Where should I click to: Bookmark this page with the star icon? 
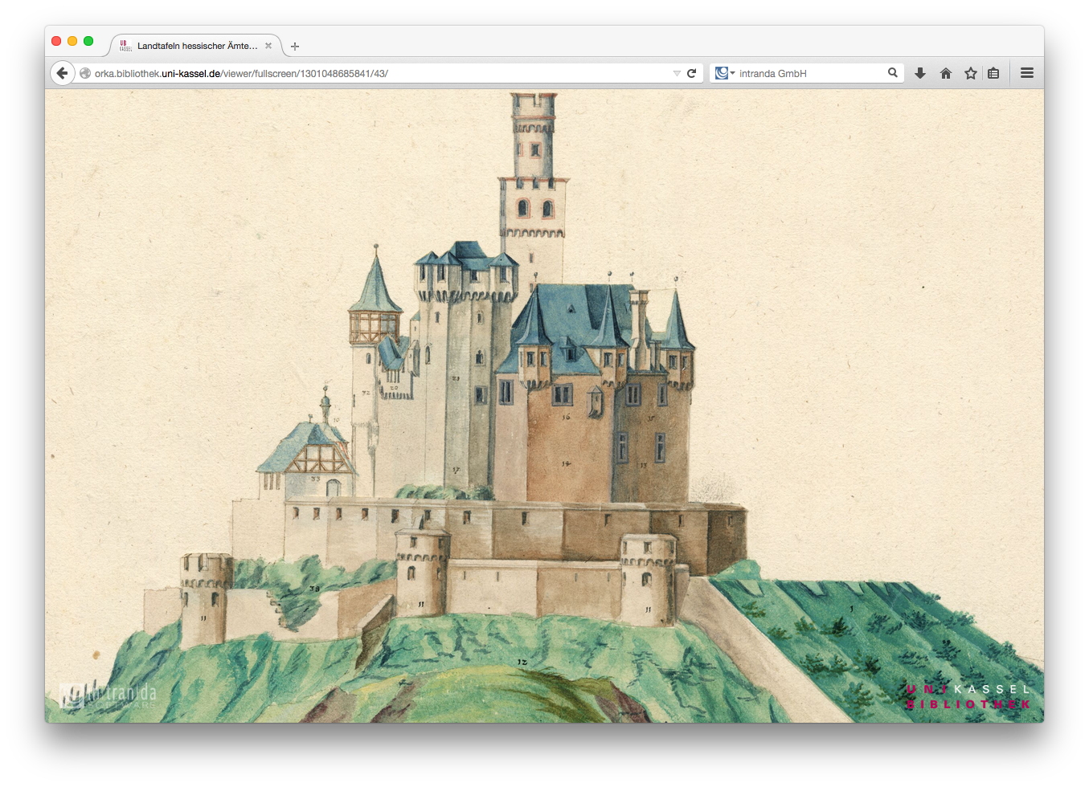tap(971, 73)
